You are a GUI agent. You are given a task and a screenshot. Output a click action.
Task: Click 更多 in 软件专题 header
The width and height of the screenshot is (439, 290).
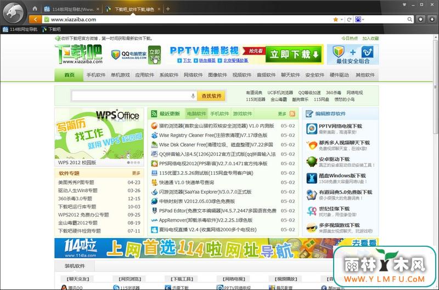click(136, 173)
